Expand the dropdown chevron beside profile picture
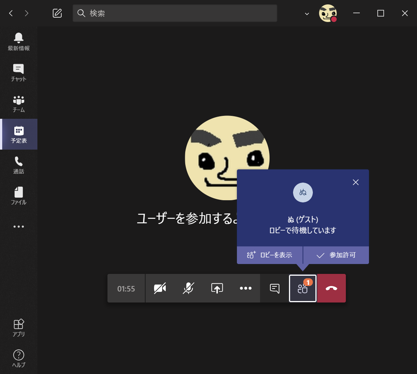The width and height of the screenshot is (417, 374). [x=307, y=14]
